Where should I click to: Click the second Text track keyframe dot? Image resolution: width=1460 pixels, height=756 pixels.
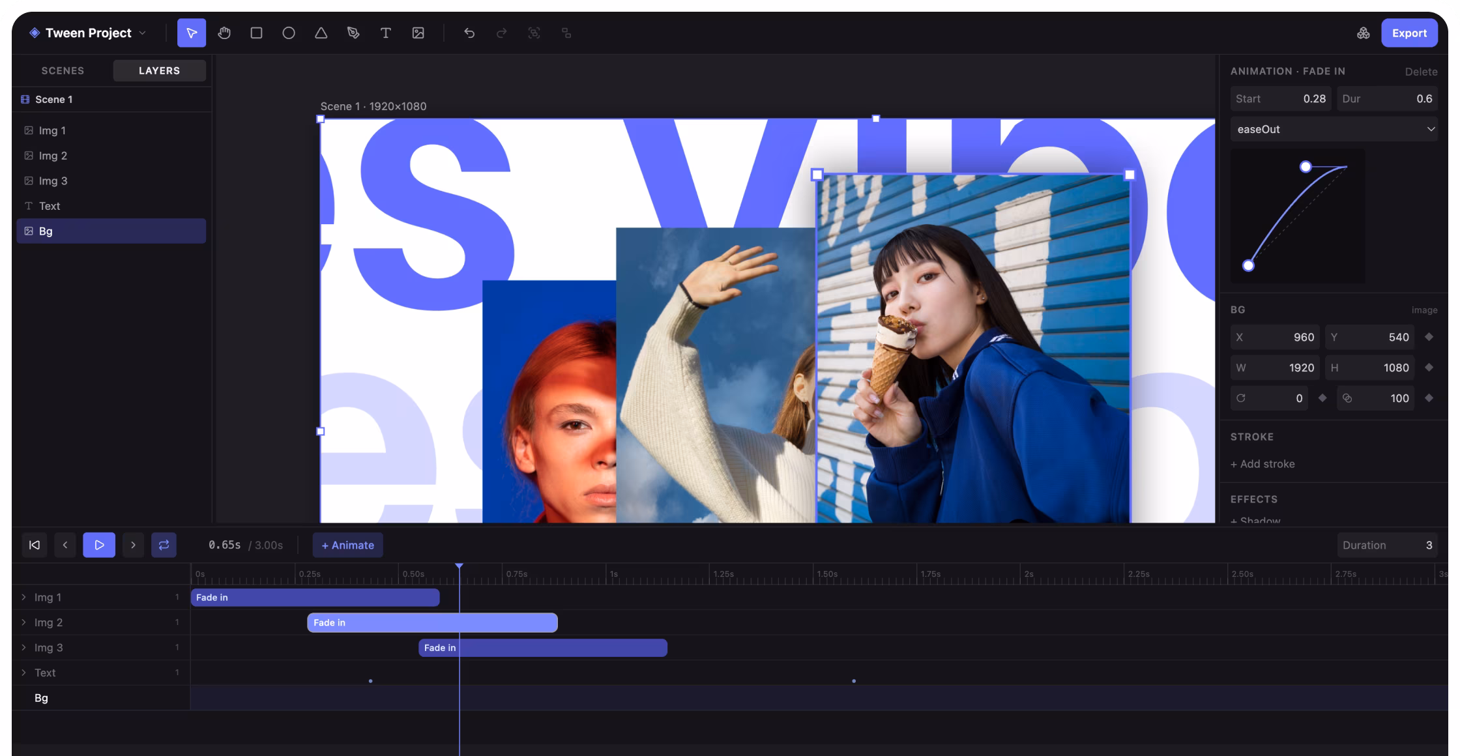click(854, 681)
